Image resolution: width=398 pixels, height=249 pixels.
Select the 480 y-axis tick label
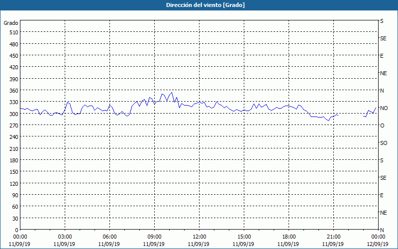(14, 44)
